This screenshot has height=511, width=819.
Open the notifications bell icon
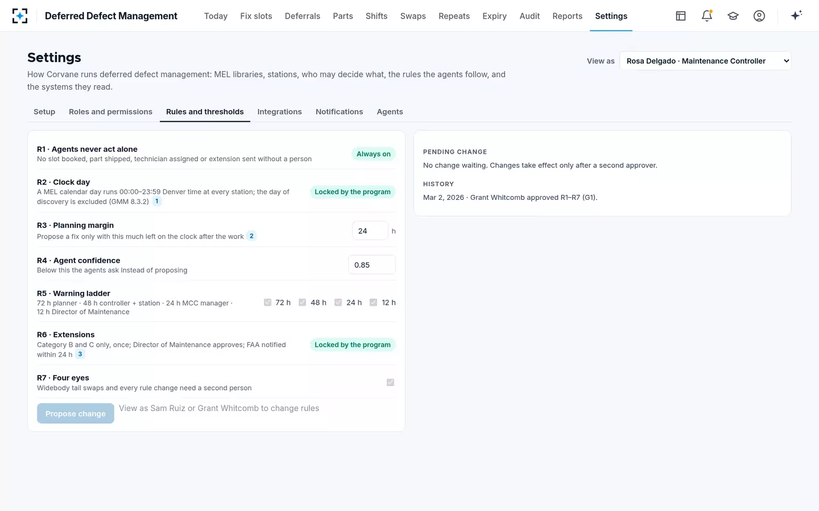coord(707,16)
